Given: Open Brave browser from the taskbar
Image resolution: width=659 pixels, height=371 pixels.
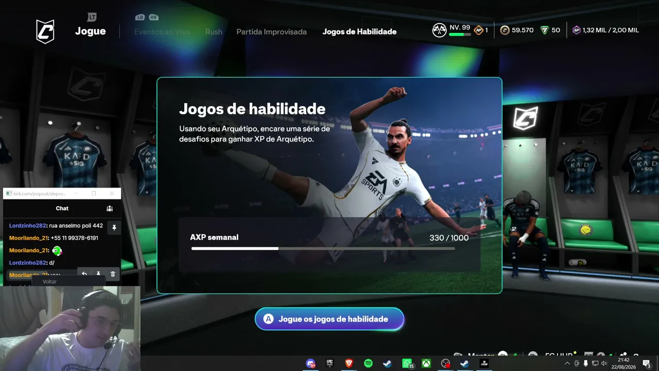Looking at the screenshot, I should click(349, 363).
